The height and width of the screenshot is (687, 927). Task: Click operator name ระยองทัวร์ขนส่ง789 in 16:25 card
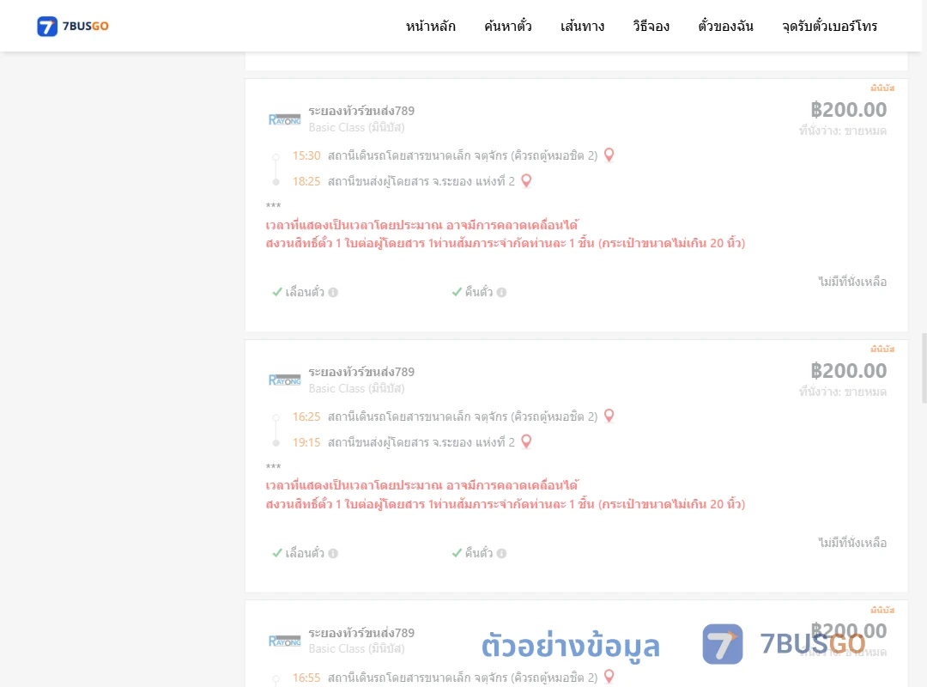[361, 372]
